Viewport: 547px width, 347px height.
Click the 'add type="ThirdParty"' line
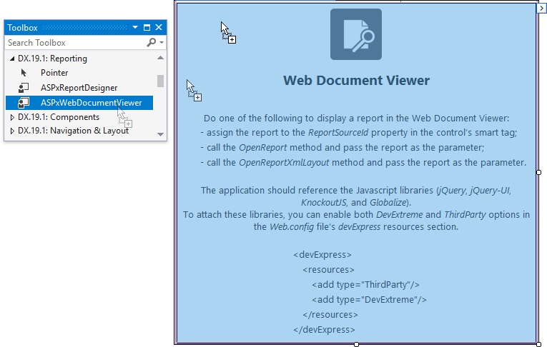pyautogui.click(x=365, y=285)
